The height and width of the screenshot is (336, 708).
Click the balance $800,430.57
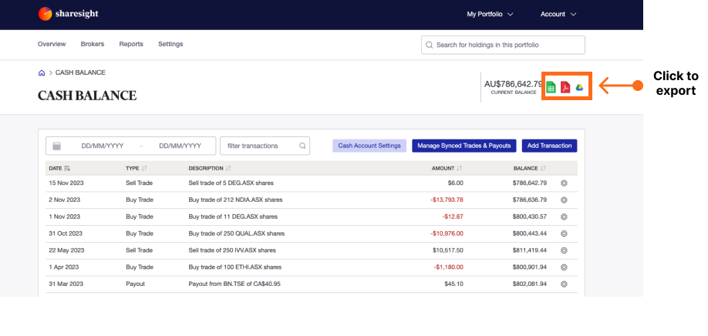[x=530, y=217]
